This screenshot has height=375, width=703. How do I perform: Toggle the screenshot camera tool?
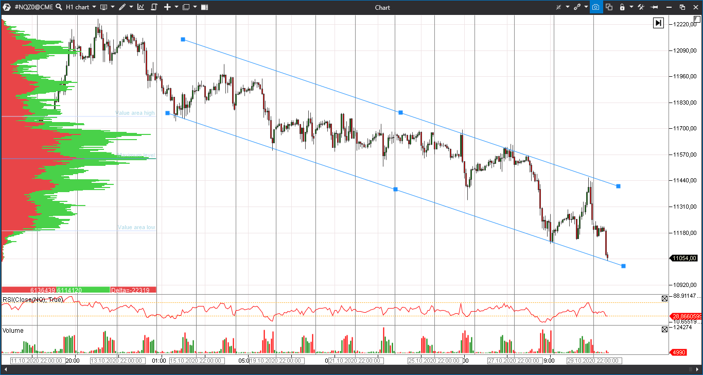pos(595,7)
